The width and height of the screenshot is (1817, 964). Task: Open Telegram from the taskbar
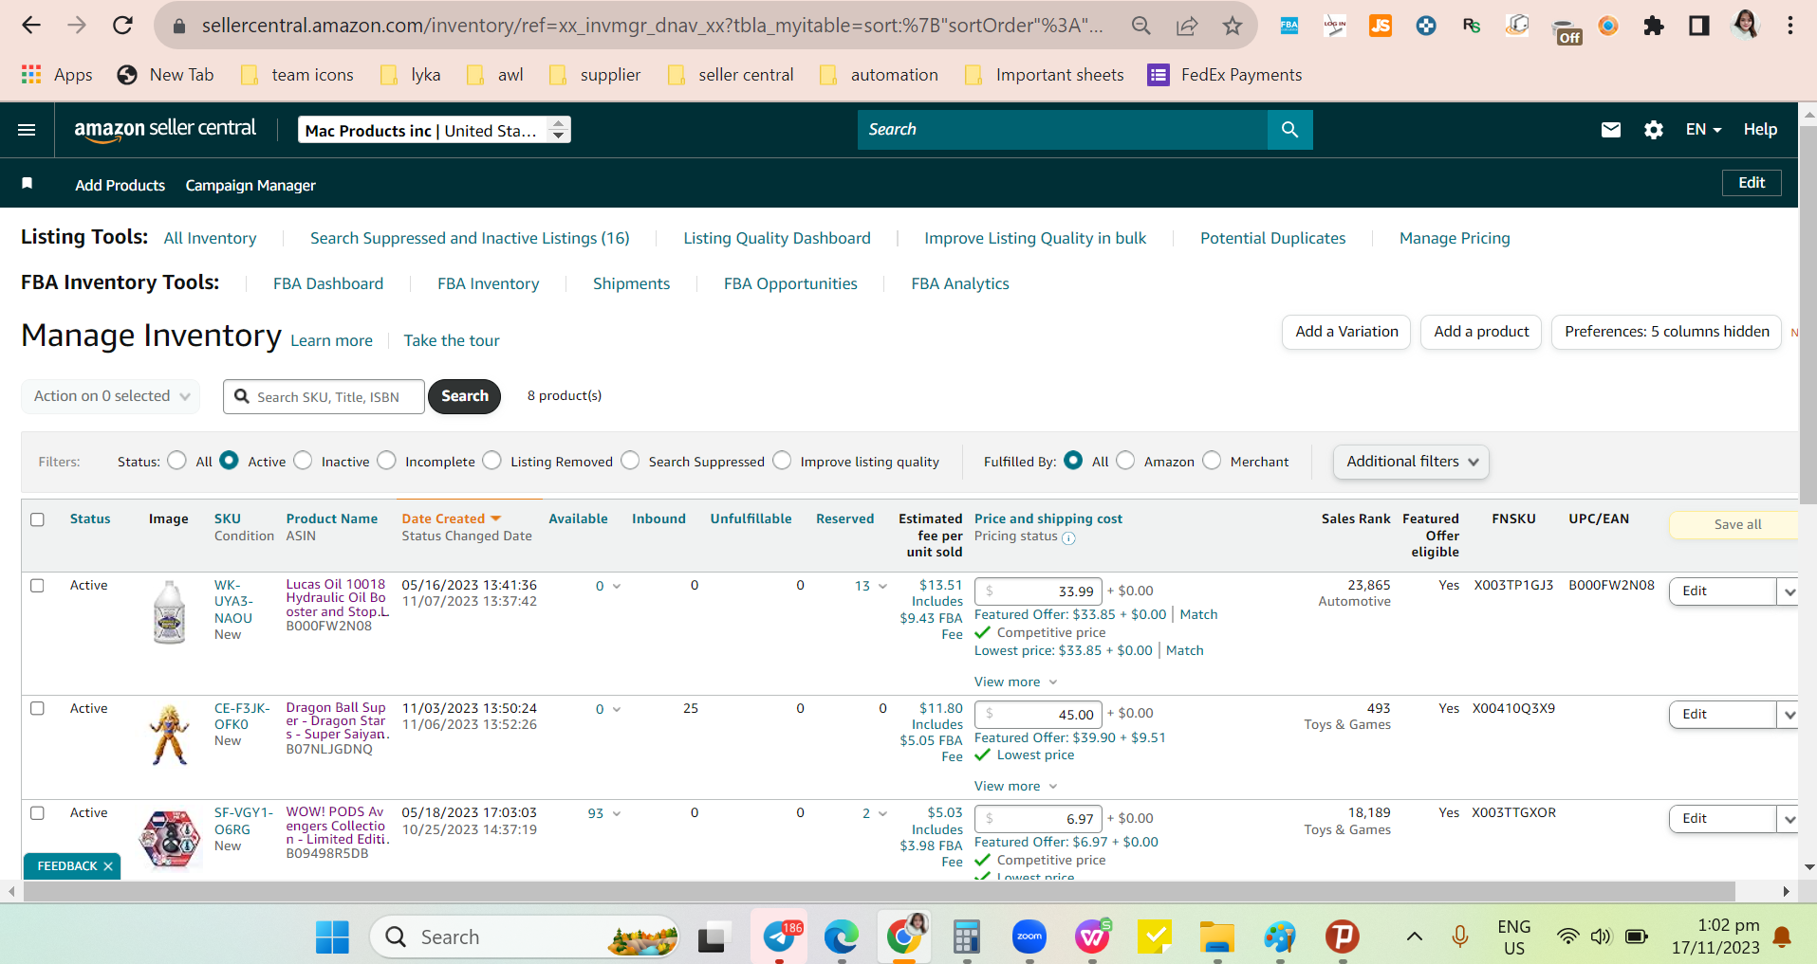(x=780, y=937)
